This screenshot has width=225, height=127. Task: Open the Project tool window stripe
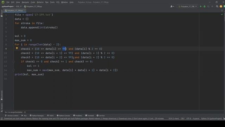[2, 13]
